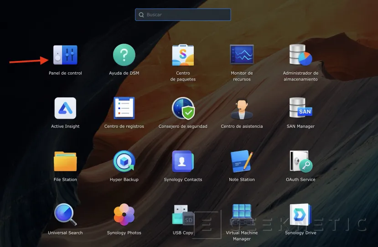Launch File Station folder icon
This screenshot has width=378, height=247.
[65, 161]
